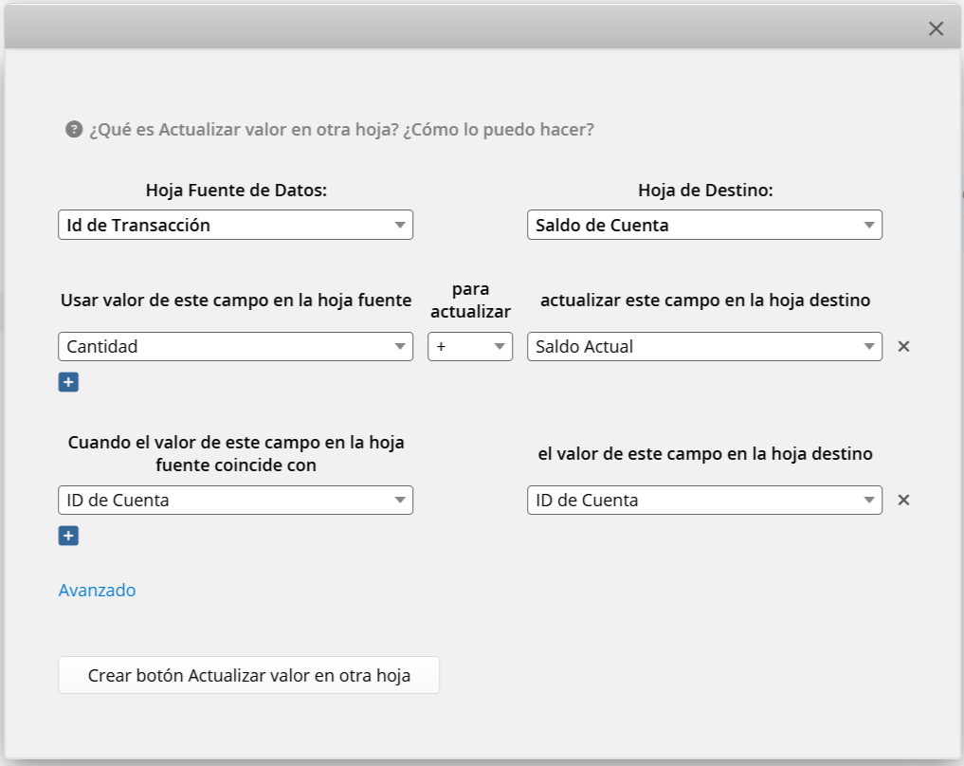Screen dimensions: 964x766
Task: Open the source ID de Cuenta dropdown
Action: coord(235,501)
